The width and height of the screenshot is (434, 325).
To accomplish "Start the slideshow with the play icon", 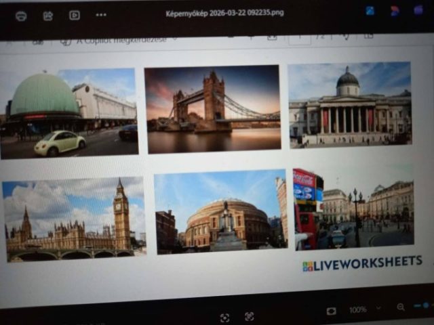I will [x=75, y=15].
